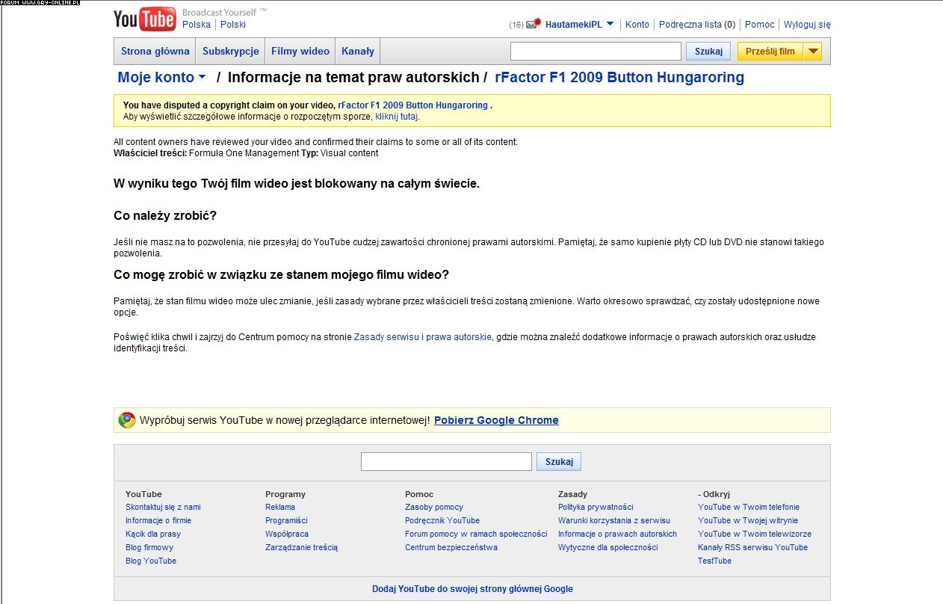Open the Polityka prywatności link

pos(596,507)
